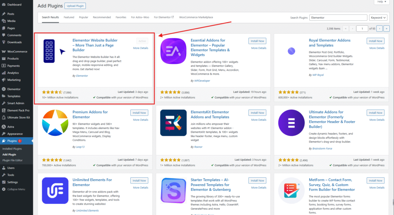Click the MetForm plugin logo

click(292, 191)
